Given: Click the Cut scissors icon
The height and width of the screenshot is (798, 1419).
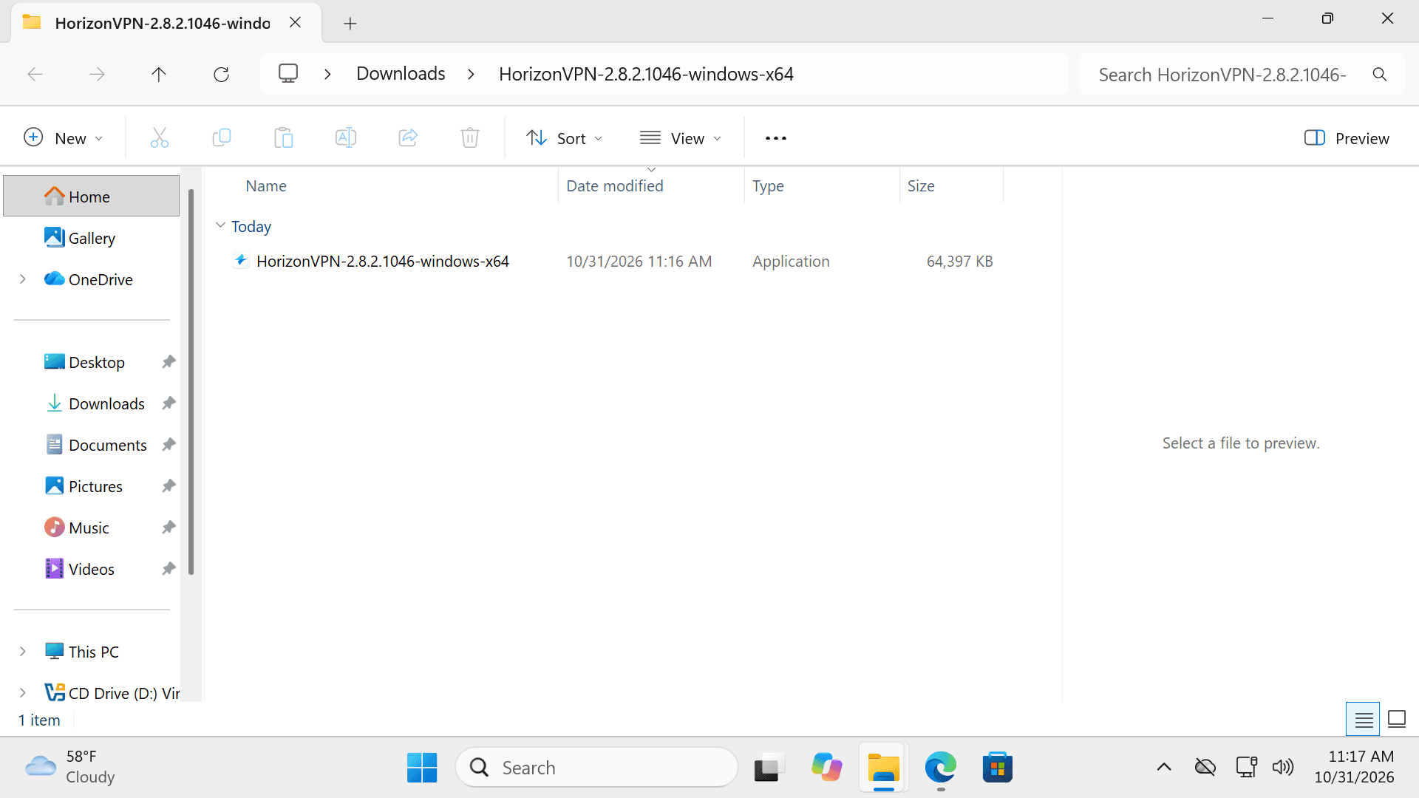Looking at the screenshot, I should coord(160,138).
